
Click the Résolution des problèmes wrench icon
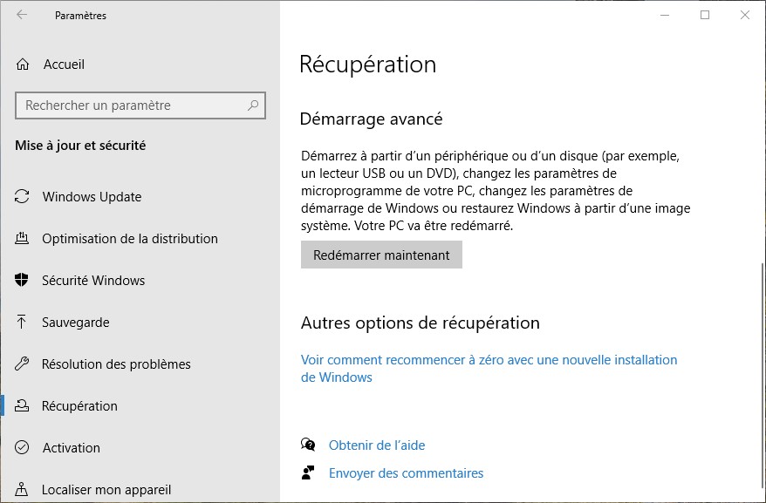[x=23, y=364]
